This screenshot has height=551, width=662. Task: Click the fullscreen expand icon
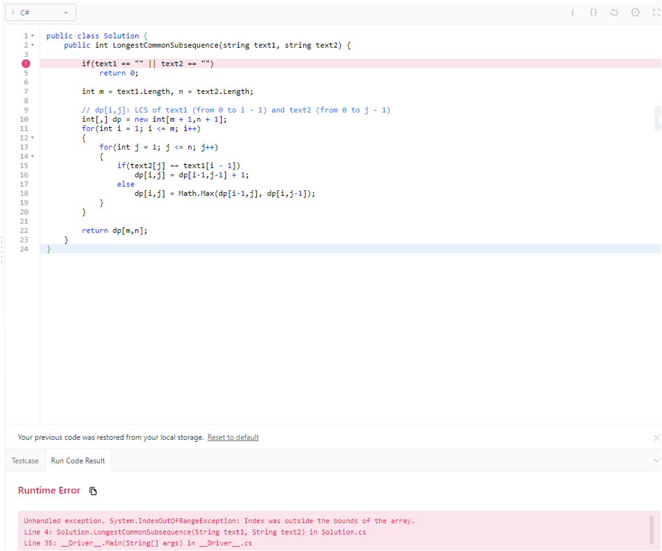(656, 12)
